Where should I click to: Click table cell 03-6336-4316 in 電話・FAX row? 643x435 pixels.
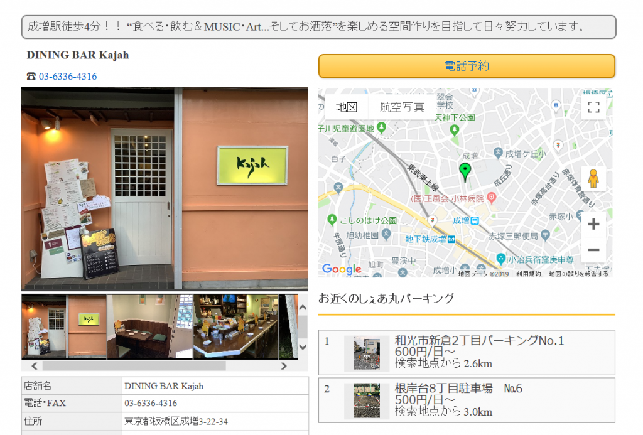coord(215,404)
